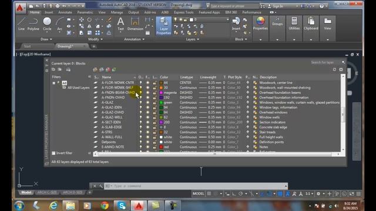Select the Text annotation tool
This screenshot has height=211, width=376.
click(120, 24)
